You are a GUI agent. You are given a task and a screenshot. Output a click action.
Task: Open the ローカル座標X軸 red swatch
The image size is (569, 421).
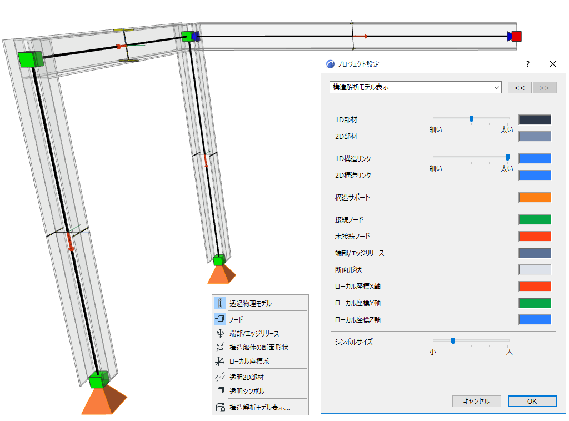point(535,286)
